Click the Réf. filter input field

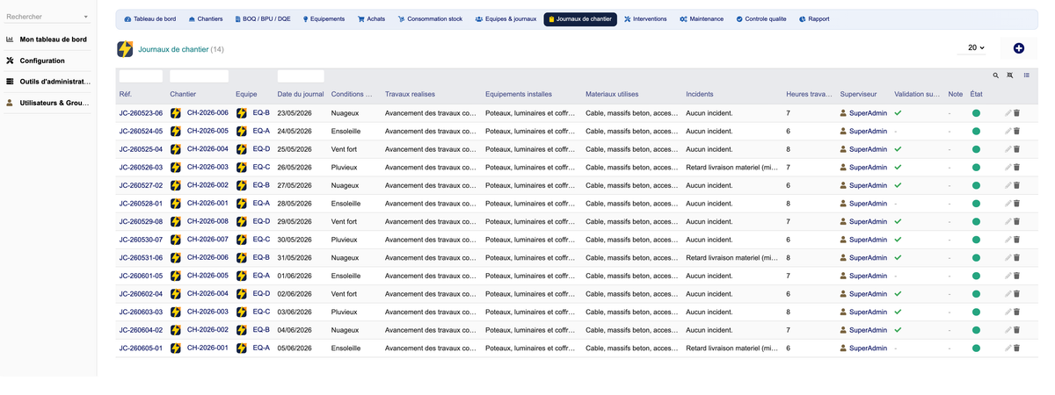pyautogui.click(x=141, y=76)
